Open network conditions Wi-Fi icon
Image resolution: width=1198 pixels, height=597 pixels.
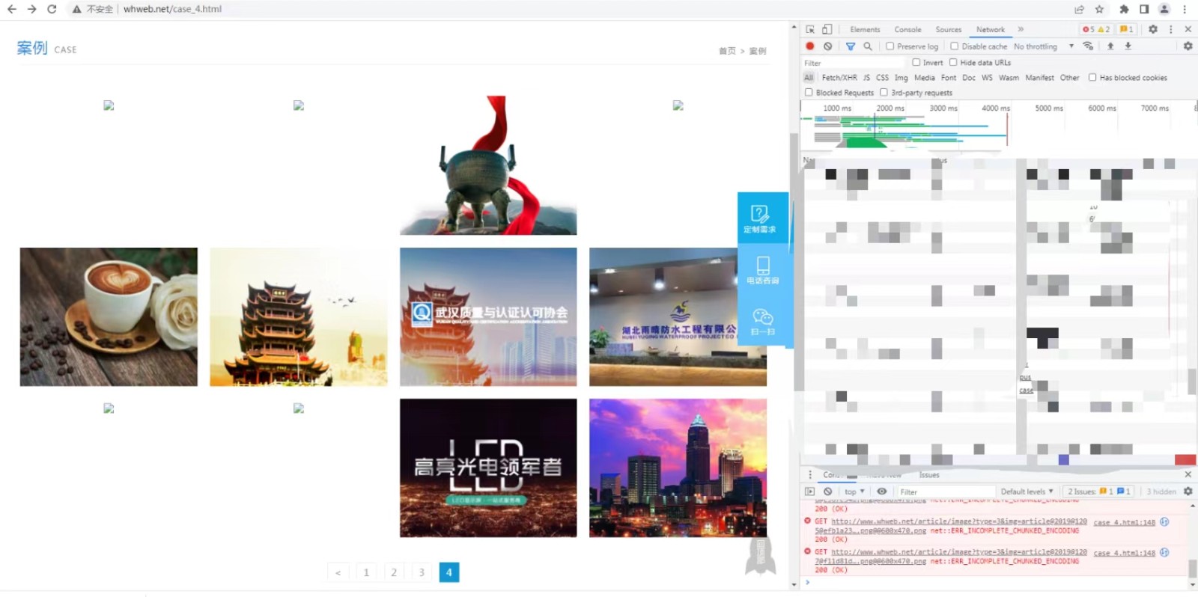click(1088, 46)
